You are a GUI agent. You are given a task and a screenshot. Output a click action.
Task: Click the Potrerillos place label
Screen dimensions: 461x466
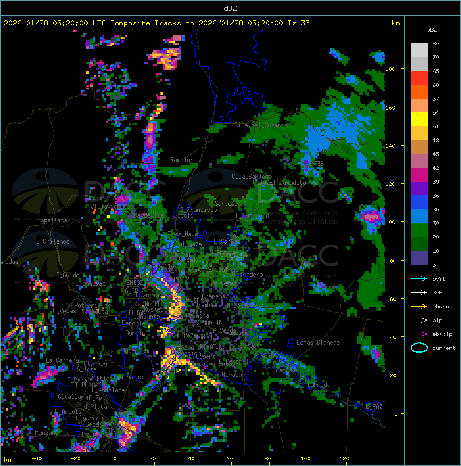click(93, 306)
